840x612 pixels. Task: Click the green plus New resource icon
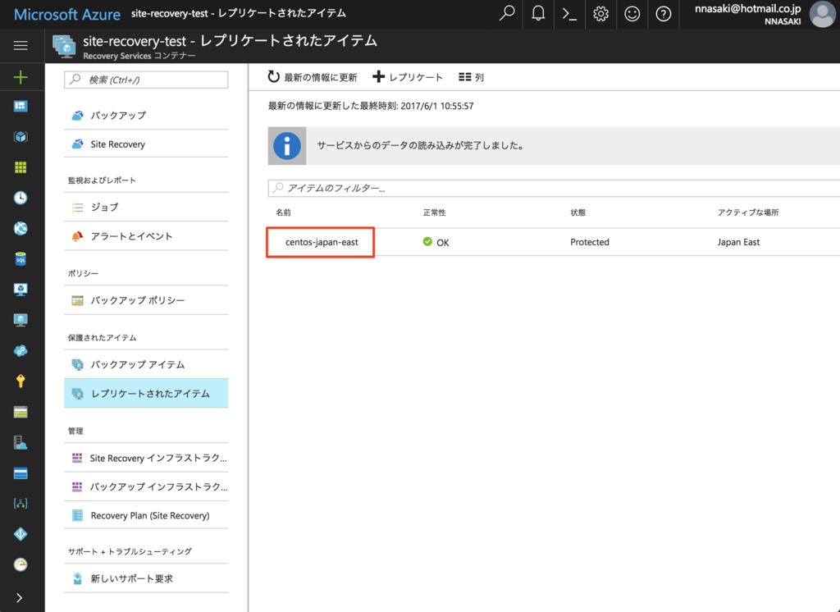tap(21, 77)
